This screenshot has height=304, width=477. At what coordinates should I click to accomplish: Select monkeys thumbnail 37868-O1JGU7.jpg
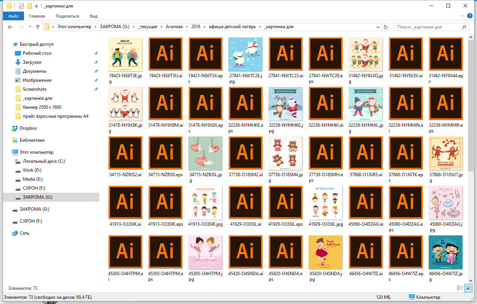pos(446,154)
